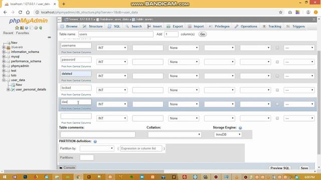Tick the checkbox in the locked row
Screen dimensions: 321x180
point(277,90)
